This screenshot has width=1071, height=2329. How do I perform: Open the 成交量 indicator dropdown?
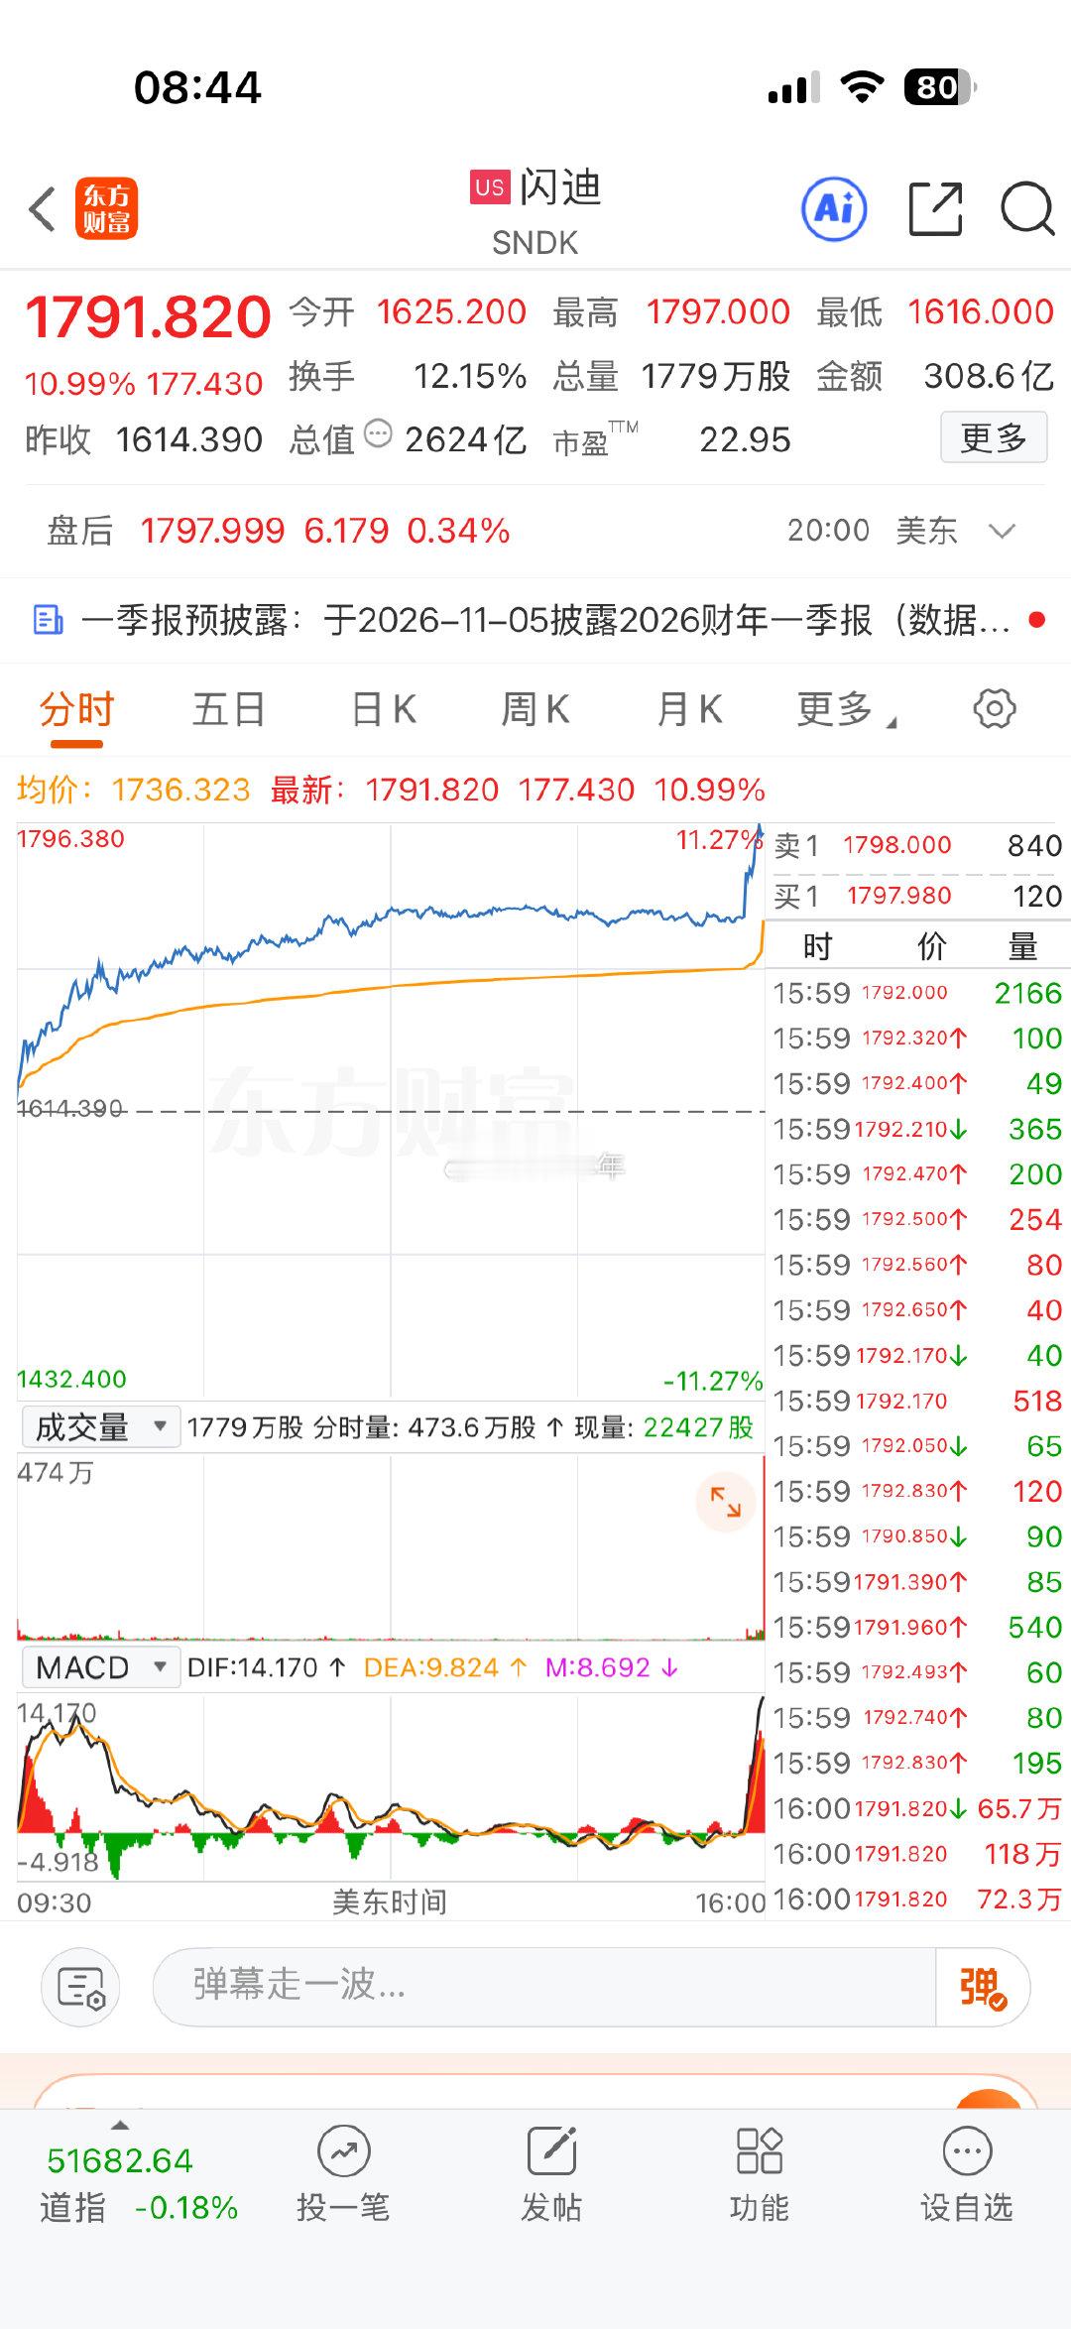pyautogui.click(x=101, y=1427)
